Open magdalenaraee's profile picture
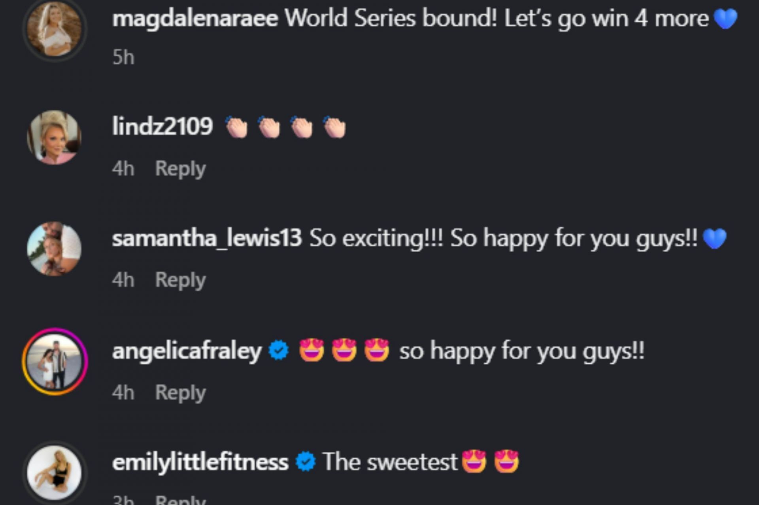The height and width of the screenshot is (505, 759). 54,29
